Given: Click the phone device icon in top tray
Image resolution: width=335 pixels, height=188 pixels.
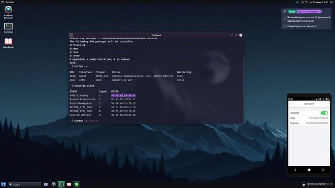Looking at the screenshot, I should (x=303, y=2).
